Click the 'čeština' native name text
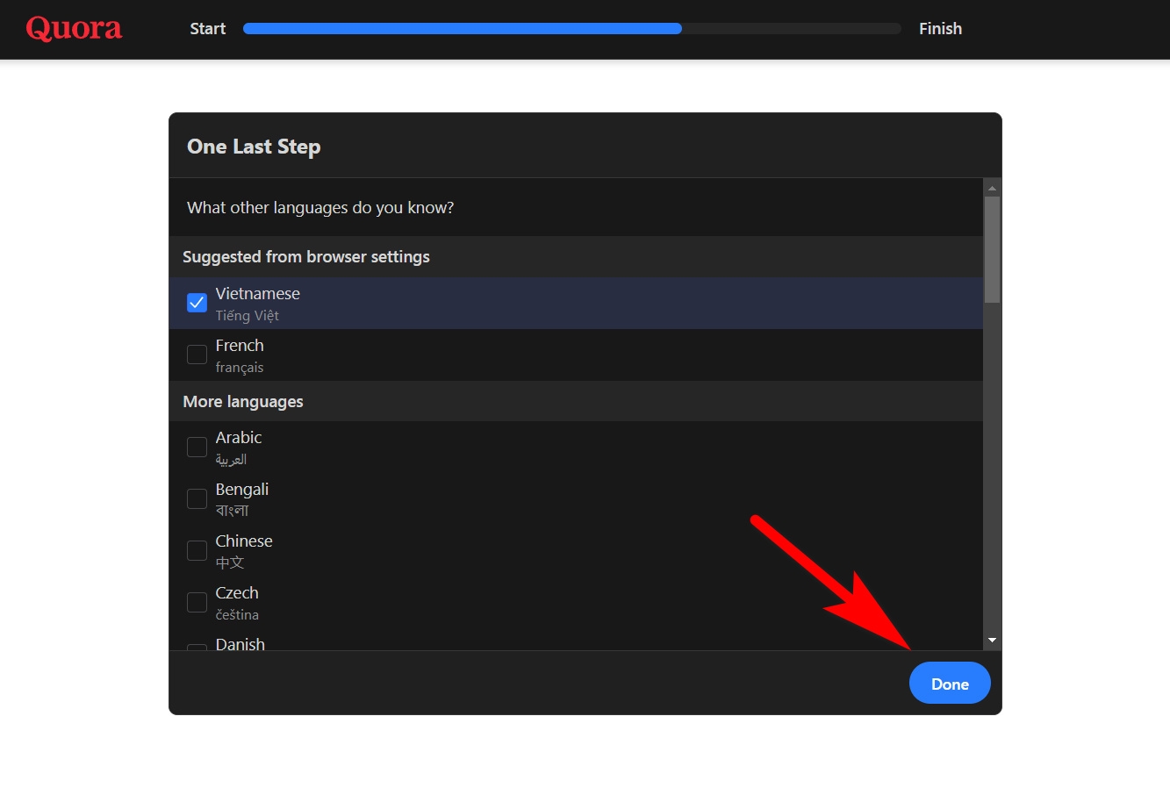The height and width of the screenshot is (788, 1170). point(237,615)
